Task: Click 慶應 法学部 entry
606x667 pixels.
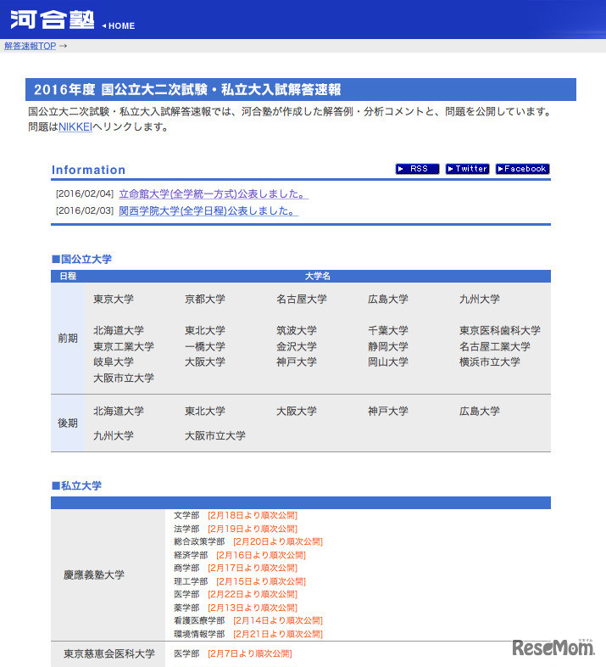Action: pyautogui.click(x=186, y=529)
